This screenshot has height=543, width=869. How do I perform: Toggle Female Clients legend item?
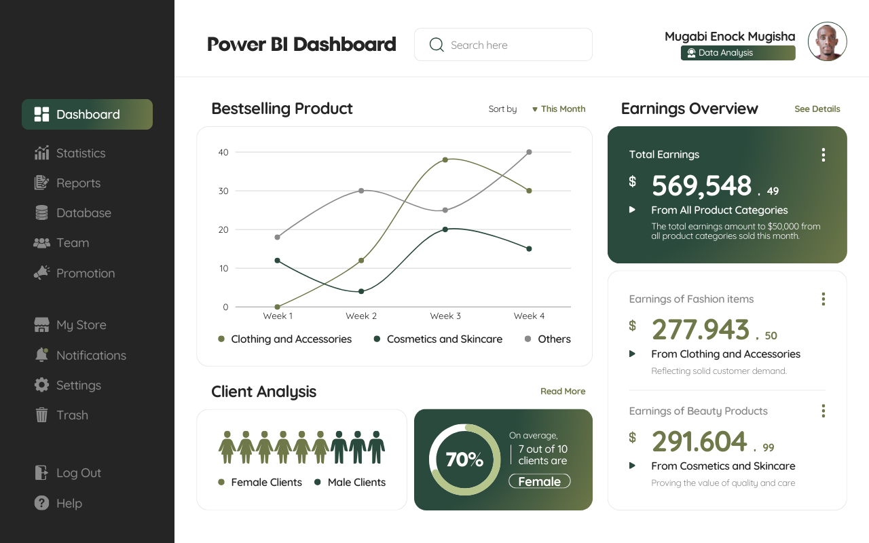259,482
